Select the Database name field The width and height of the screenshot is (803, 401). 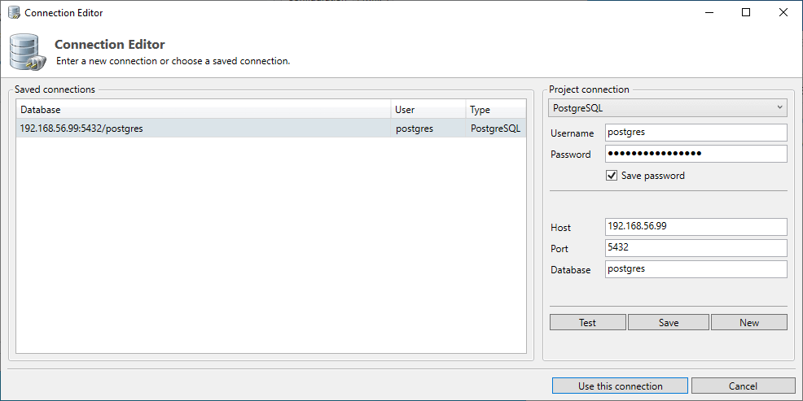(695, 269)
